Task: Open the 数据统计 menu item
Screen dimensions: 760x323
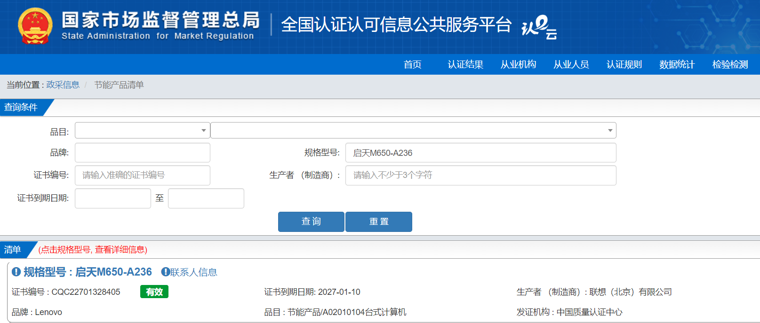Action: pos(677,64)
